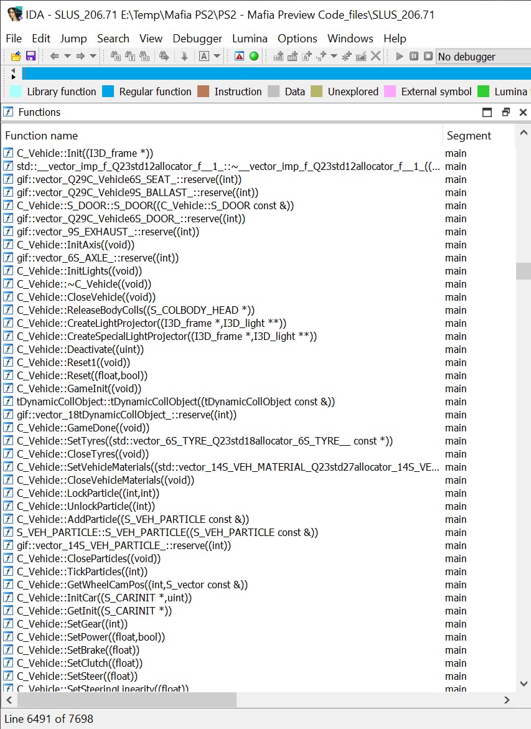Image resolution: width=531 pixels, height=729 pixels.
Task: Click the red triangle toolbar icon
Action: click(x=239, y=56)
